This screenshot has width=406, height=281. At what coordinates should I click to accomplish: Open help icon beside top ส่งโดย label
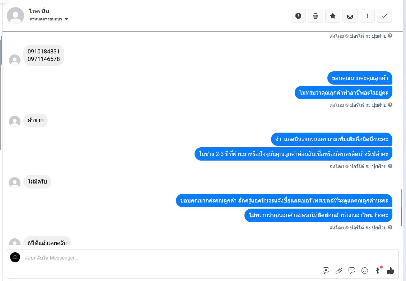coord(390,36)
